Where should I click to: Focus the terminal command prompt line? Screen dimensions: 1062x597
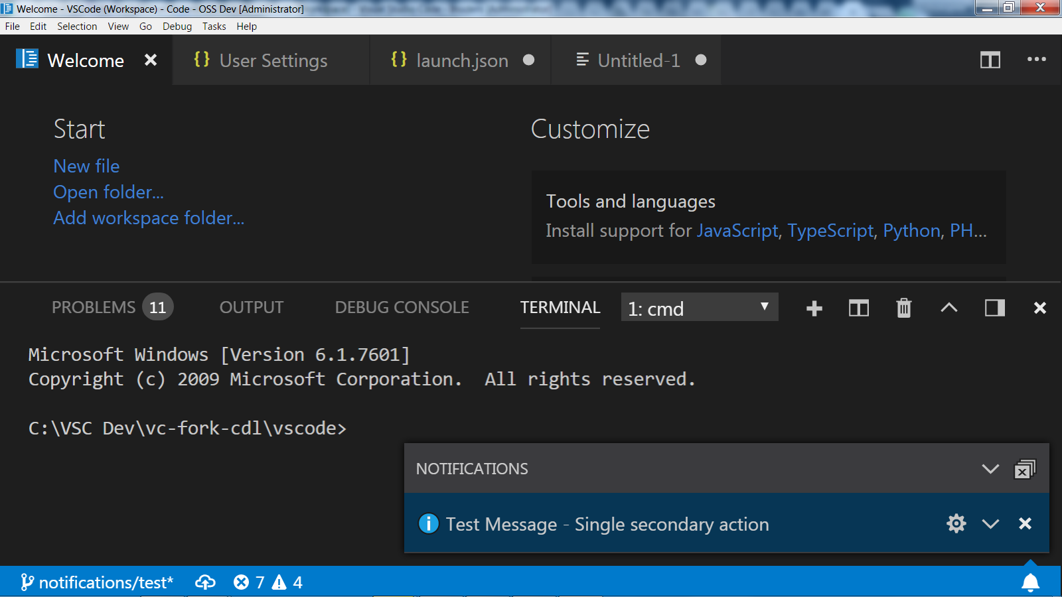[187, 429]
